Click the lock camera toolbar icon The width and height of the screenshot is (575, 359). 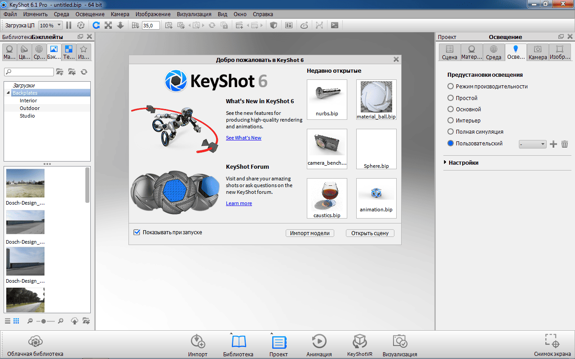(224, 26)
